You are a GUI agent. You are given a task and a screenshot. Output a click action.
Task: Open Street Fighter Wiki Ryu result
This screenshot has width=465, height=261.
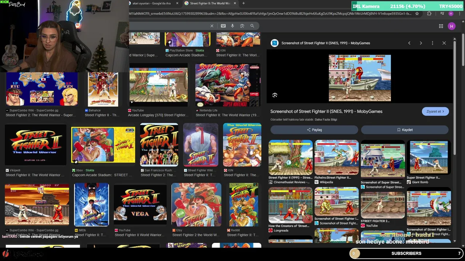tap(201, 145)
